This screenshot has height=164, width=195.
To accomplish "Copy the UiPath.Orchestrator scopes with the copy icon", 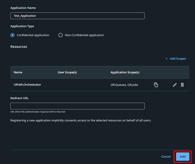I will [x=156, y=85].
